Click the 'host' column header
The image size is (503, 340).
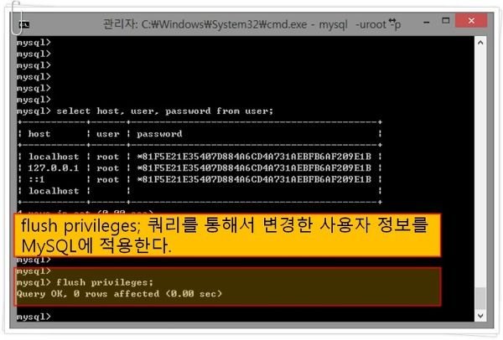click(39, 134)
